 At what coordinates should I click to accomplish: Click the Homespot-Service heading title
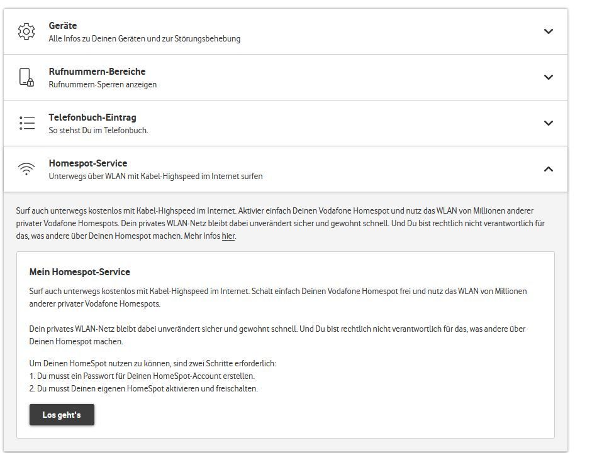(88, 163)
